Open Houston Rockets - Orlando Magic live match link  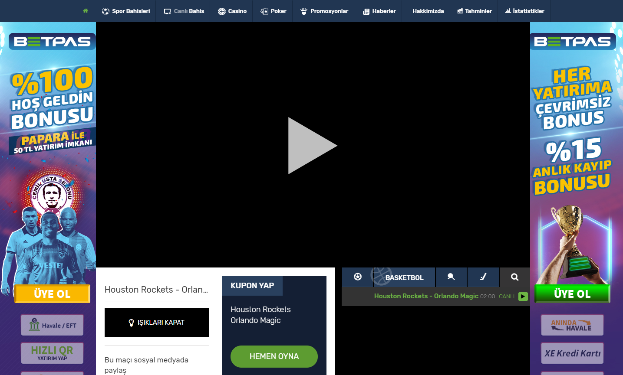click(x=426, y=296)
